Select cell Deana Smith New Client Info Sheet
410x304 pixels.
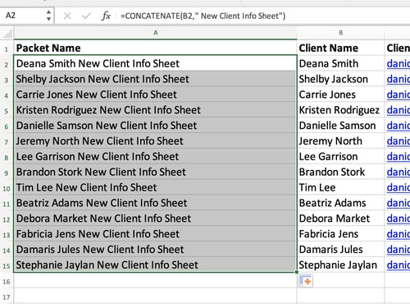[155, 63]
